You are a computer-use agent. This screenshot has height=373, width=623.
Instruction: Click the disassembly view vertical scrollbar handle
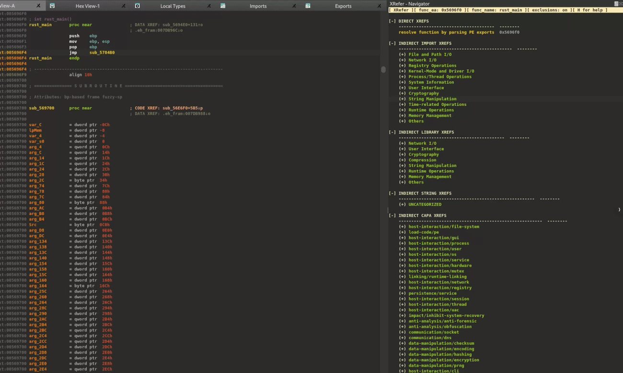pos(383,70)
